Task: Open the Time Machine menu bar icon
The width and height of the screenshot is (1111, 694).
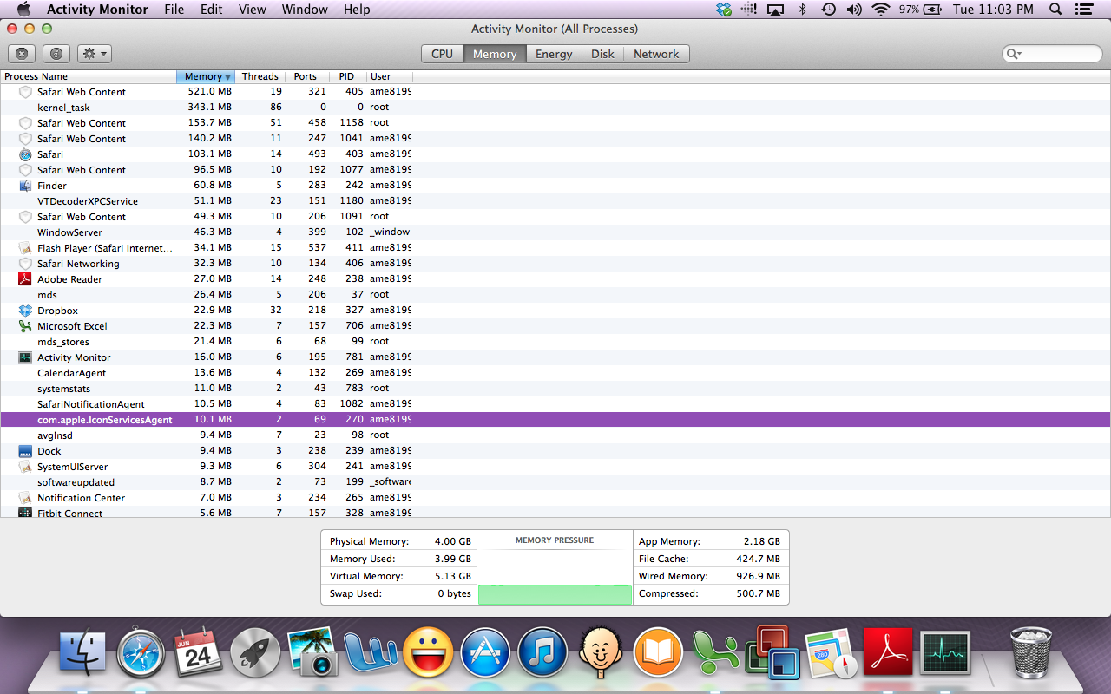Action: pos(829,10)
